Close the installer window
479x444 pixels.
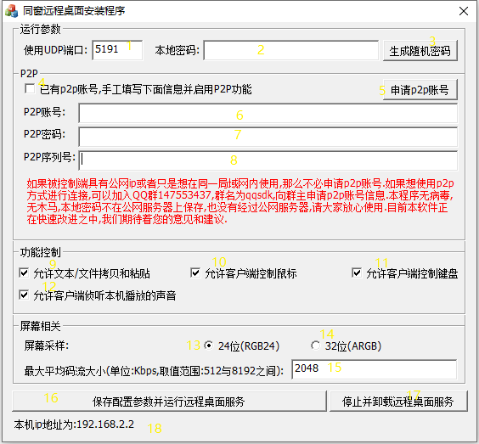464,11
